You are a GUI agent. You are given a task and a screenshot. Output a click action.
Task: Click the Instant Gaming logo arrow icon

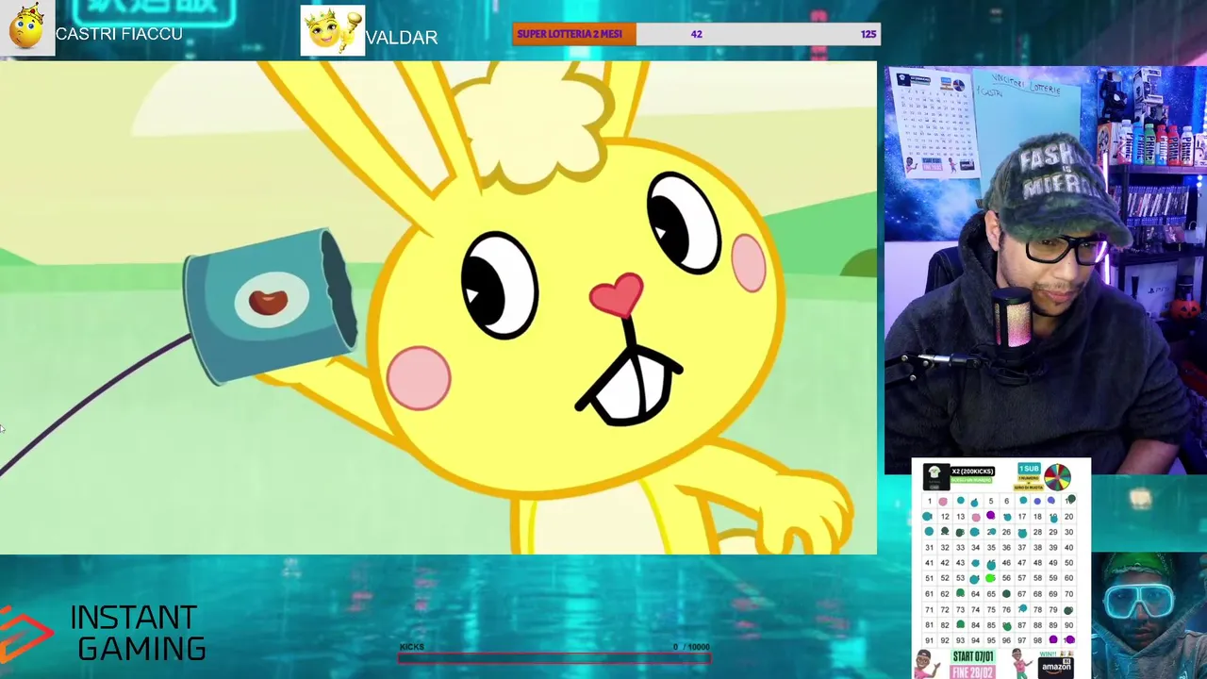click(25, 634)
